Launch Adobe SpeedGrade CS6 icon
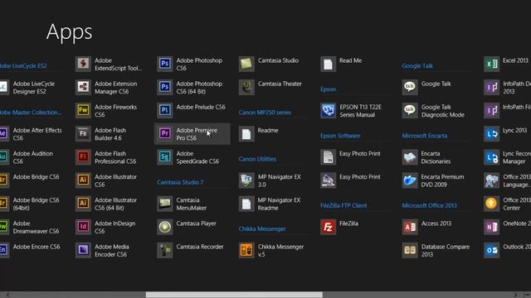Viewport: 531px width, 298px height. [x=165, y=157]
